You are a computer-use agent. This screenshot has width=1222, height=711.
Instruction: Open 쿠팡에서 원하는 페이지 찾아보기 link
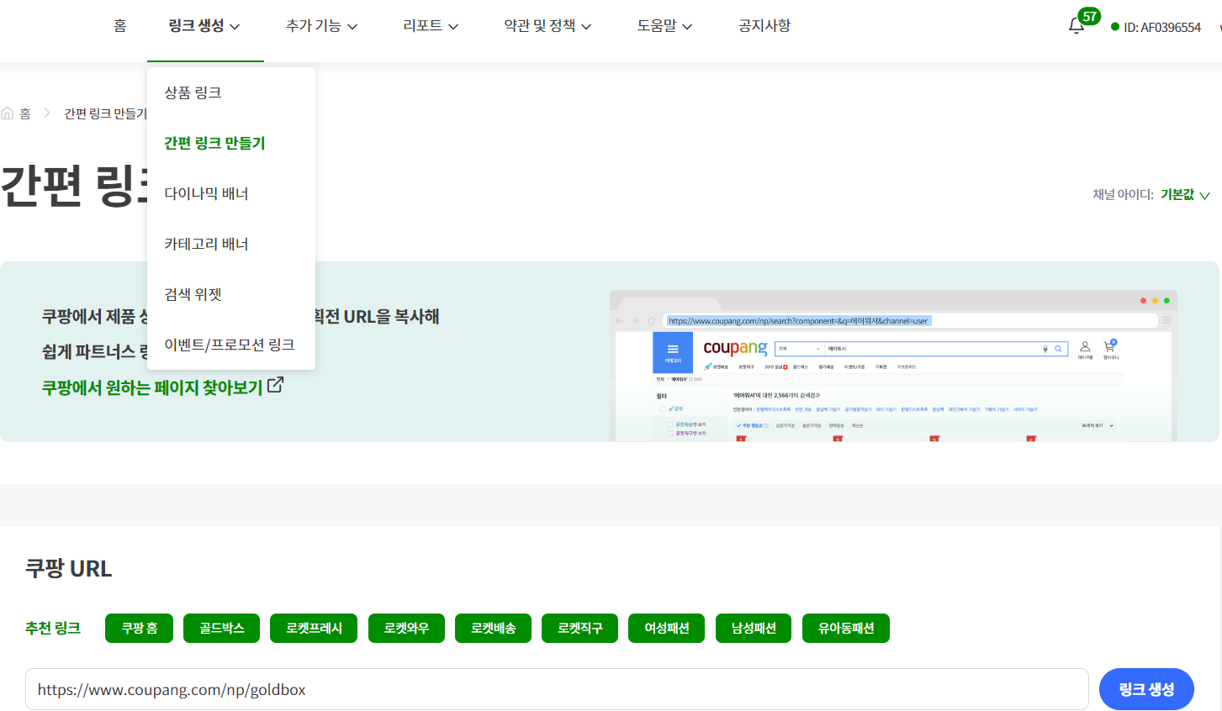pyautogui.click(x=152, y=387)
